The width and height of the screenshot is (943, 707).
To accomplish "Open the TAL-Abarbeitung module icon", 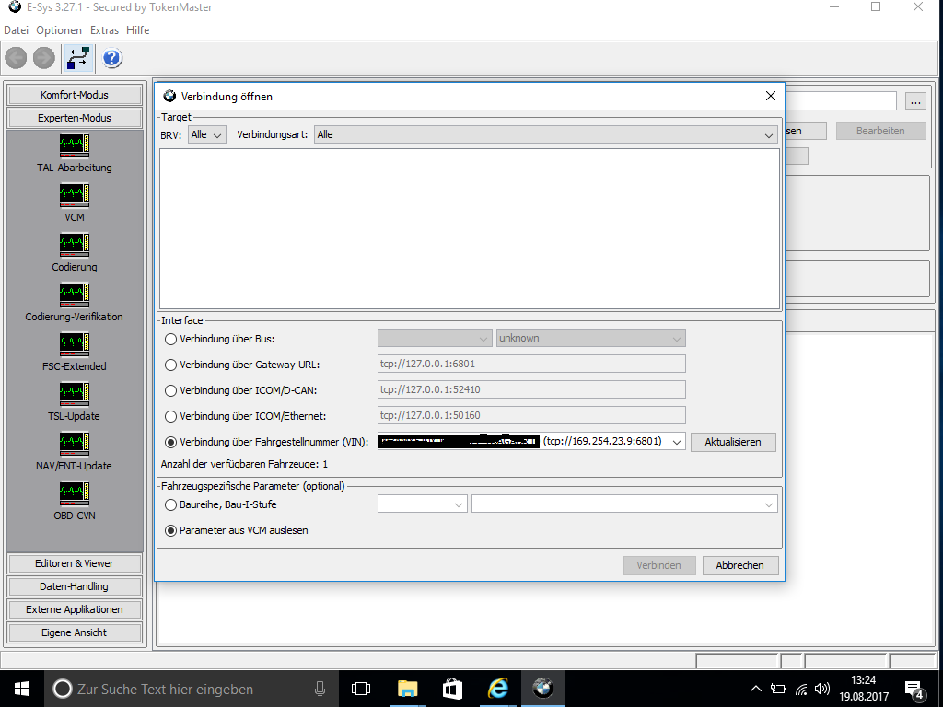I will 75,145.
